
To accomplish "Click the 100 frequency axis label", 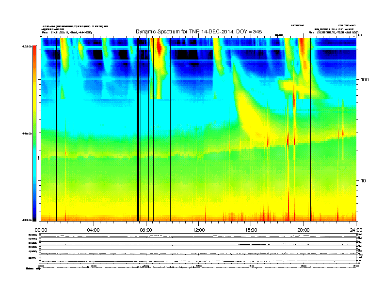I will [365, 80].
